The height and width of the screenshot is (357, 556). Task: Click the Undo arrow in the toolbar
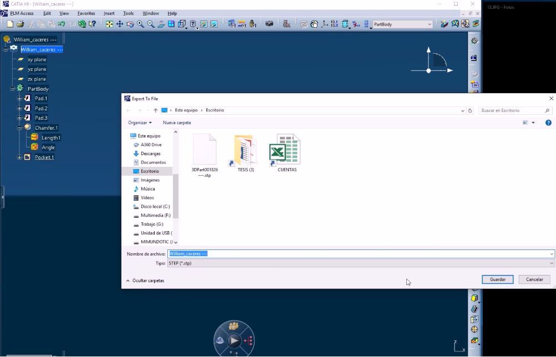pos(62,24)
